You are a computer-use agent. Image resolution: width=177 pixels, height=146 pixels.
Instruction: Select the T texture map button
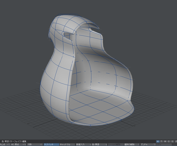[162, 142]
